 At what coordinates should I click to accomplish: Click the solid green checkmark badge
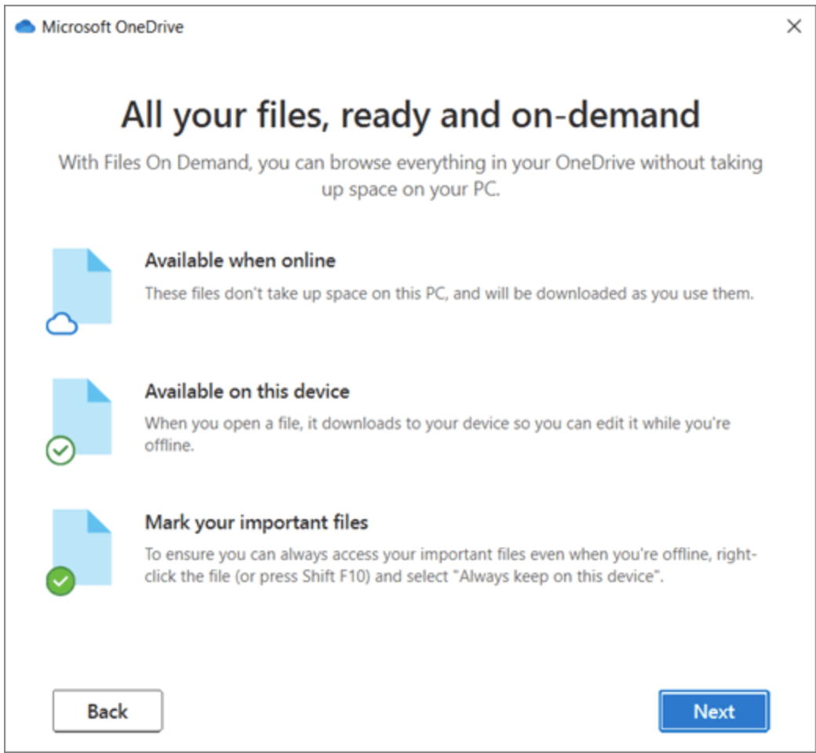tap(60, 581)
